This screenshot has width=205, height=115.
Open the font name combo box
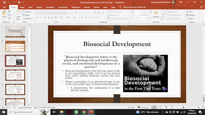(x=47, y=13)
